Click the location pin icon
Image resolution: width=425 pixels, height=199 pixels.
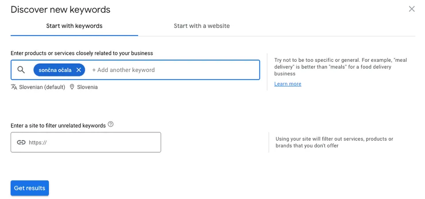pos(72,87)
